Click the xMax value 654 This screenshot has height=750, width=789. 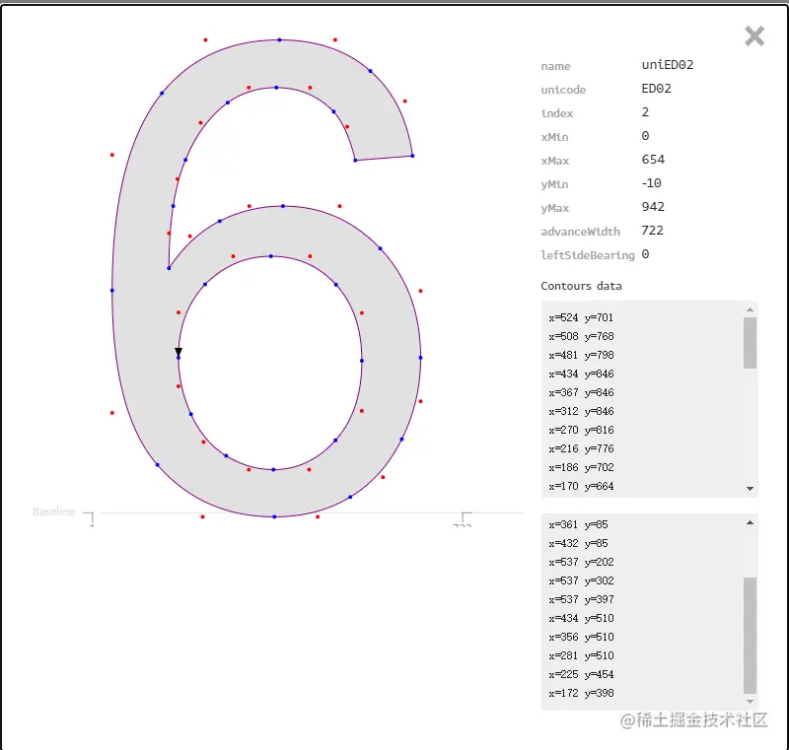(653, 160)
